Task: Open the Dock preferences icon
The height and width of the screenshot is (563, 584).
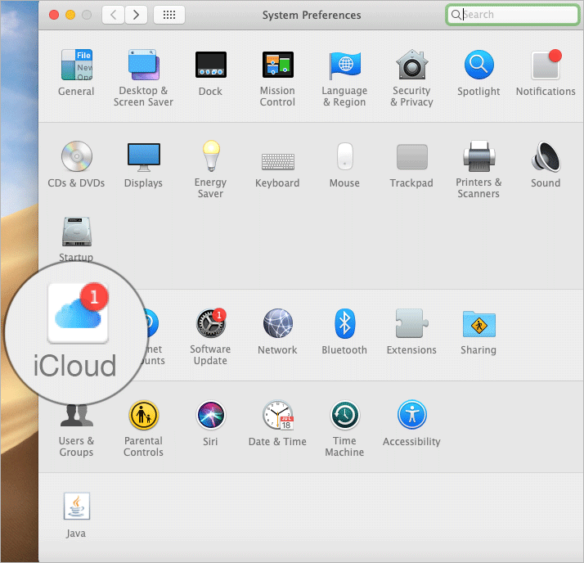Action: 211,65
